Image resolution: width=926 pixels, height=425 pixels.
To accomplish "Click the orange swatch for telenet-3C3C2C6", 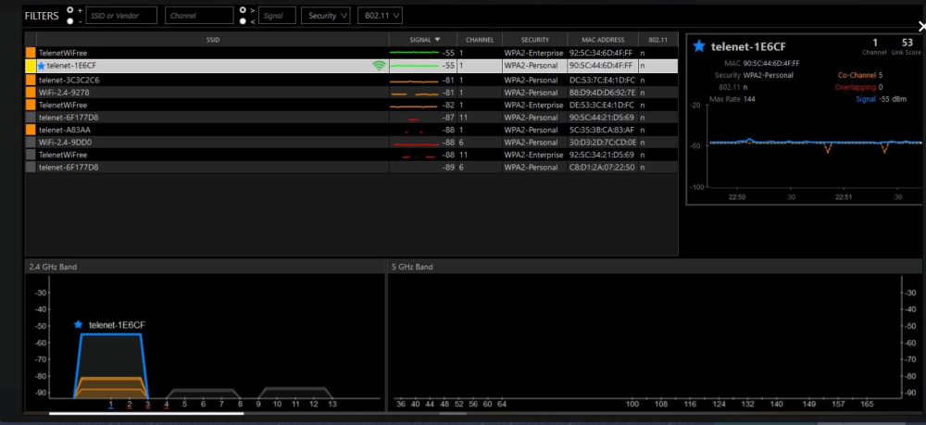I will (x=31, y=80).
